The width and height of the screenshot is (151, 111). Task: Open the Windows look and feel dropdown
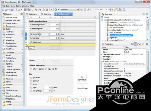point(69,10)
